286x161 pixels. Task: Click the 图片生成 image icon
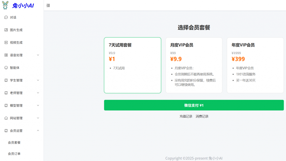(x=6, y=30)
